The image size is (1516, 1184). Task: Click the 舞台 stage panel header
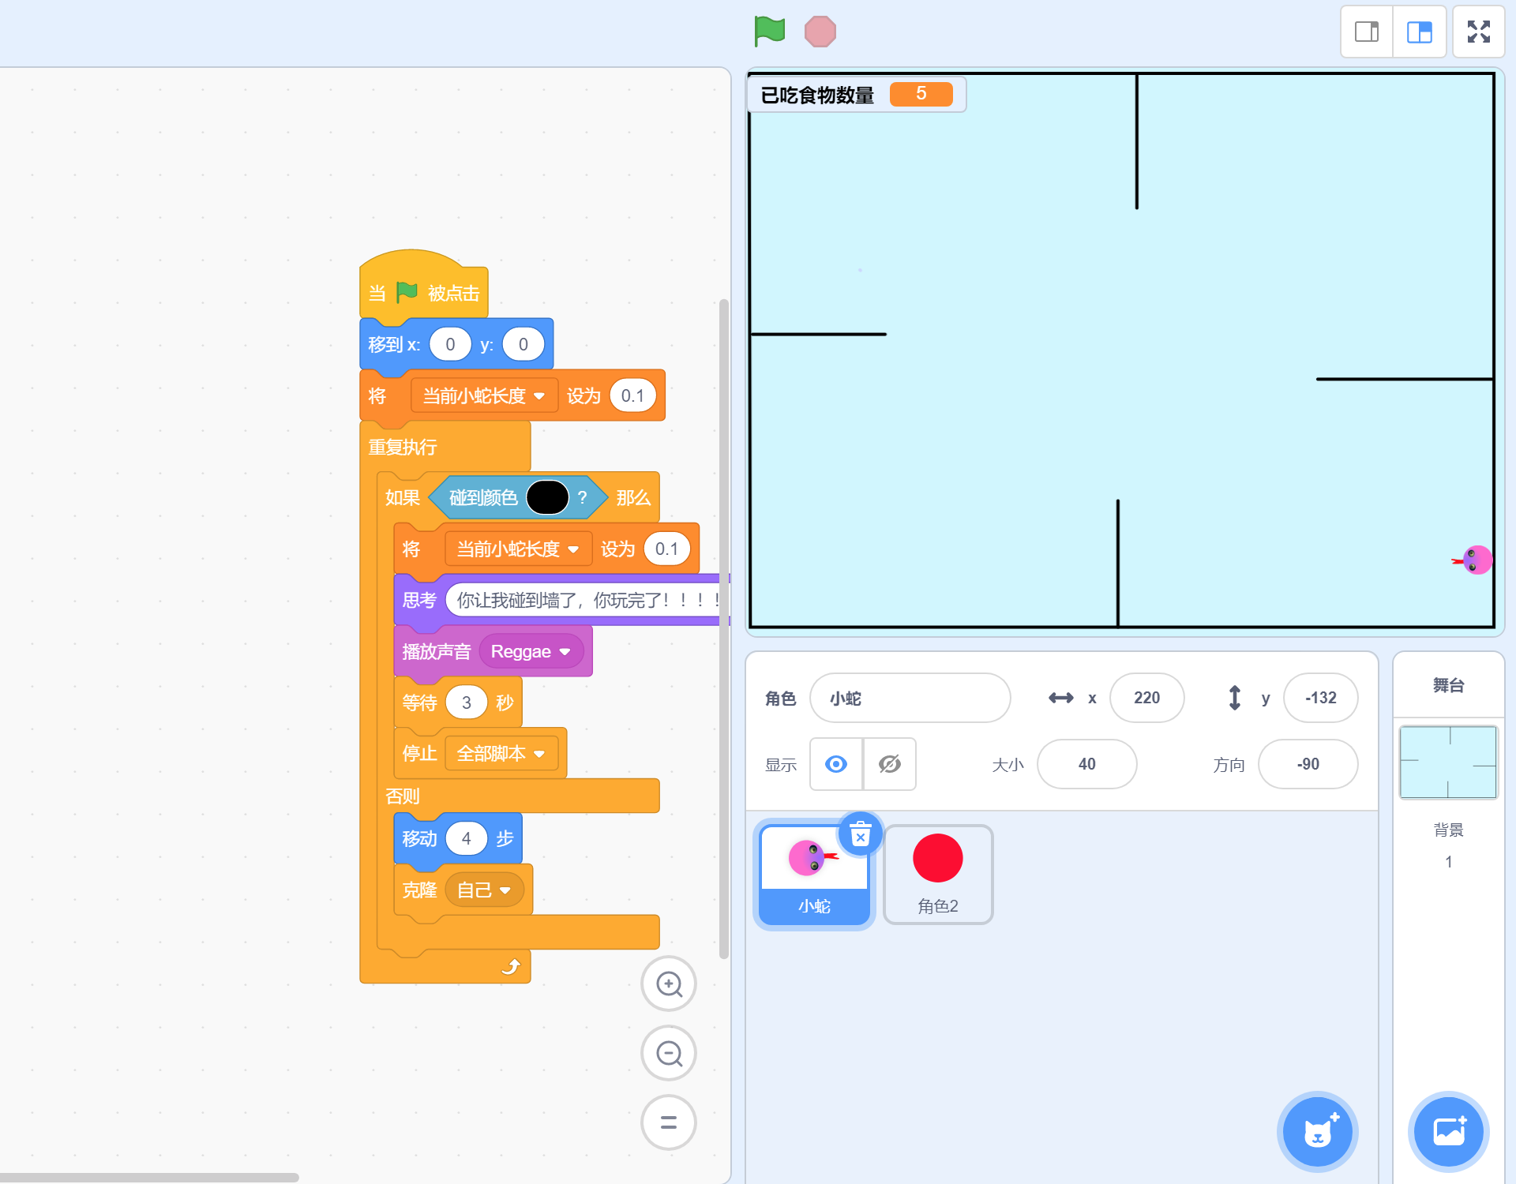click(1449, 685)
